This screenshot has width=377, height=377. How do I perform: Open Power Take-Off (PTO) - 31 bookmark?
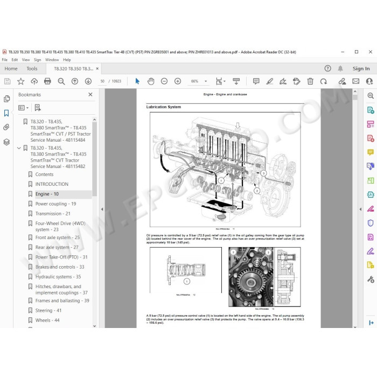pos(61,257)
